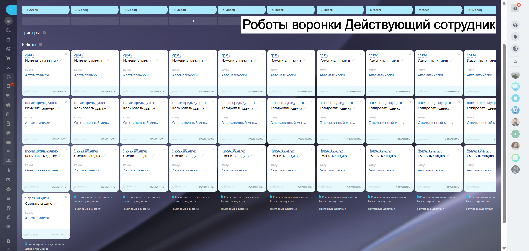Screen dimensions: 529x251
Task: Select the 3 месяц stage tab
Action: pos(144,10)
